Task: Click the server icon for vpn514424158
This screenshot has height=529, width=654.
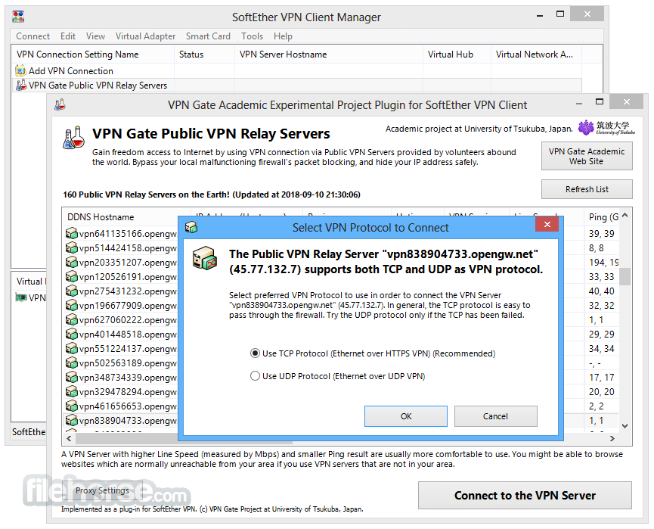Action: (71, 248)
